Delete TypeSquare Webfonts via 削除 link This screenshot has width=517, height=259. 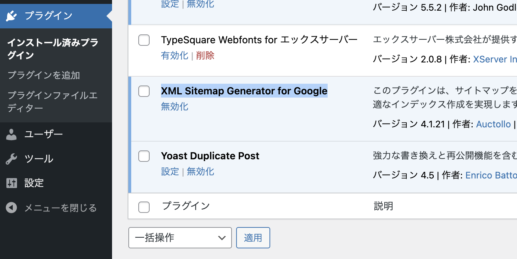[205, 56]
